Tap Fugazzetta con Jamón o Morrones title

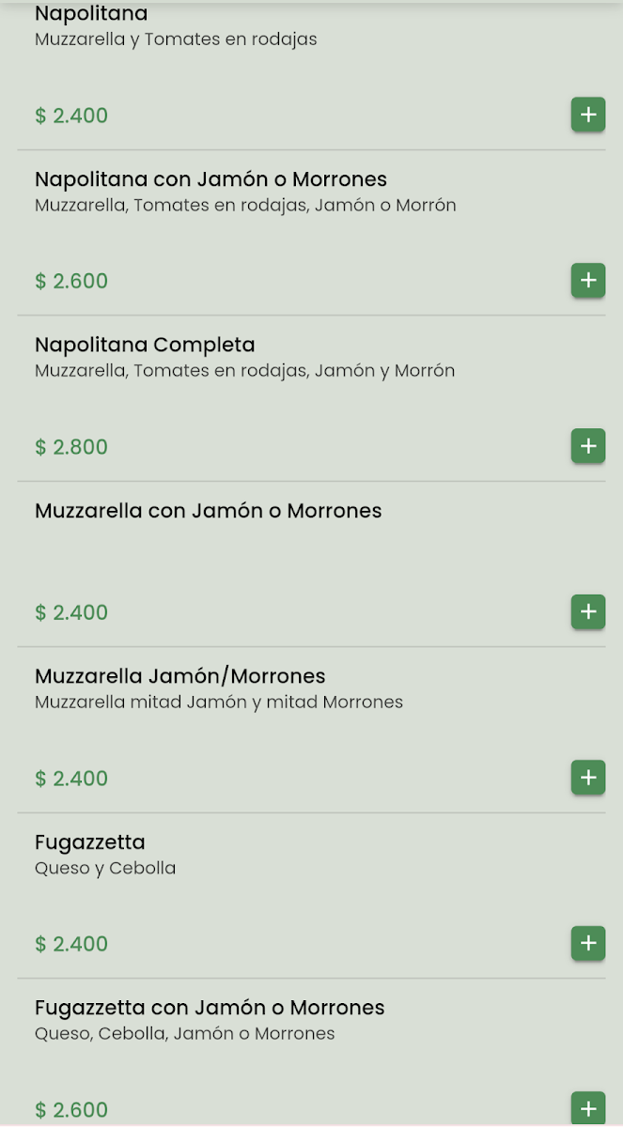[x=210, y=1008]
